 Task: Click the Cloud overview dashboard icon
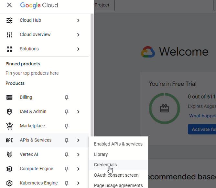coord(9,35)
